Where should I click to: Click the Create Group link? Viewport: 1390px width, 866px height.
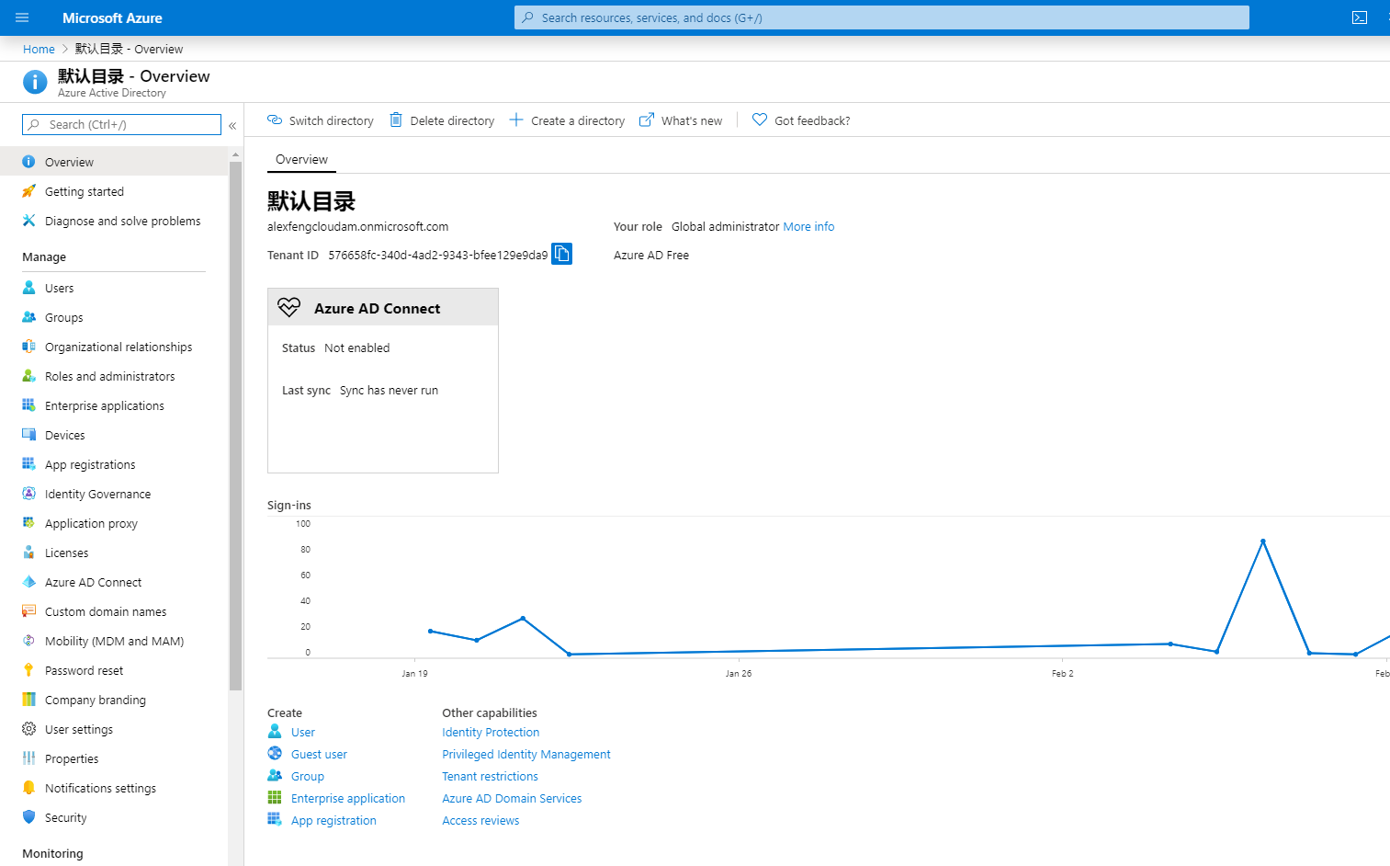308,776
